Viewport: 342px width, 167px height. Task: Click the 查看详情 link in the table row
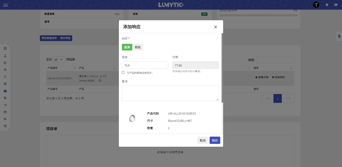[262, 77]
